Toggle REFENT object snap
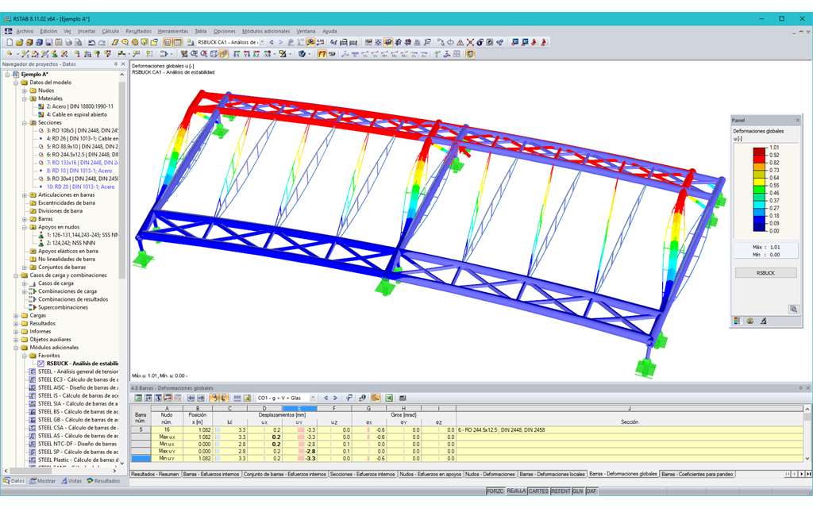813x508 pixels. (561, 491)
